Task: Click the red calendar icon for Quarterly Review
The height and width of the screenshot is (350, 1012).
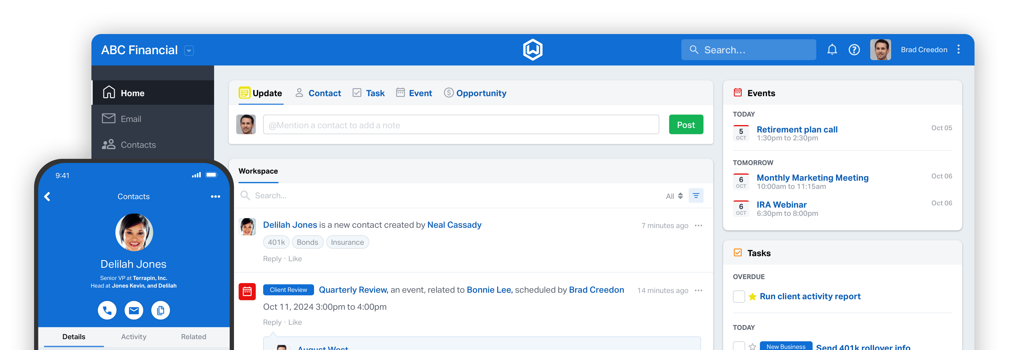Action: (247, 292)
